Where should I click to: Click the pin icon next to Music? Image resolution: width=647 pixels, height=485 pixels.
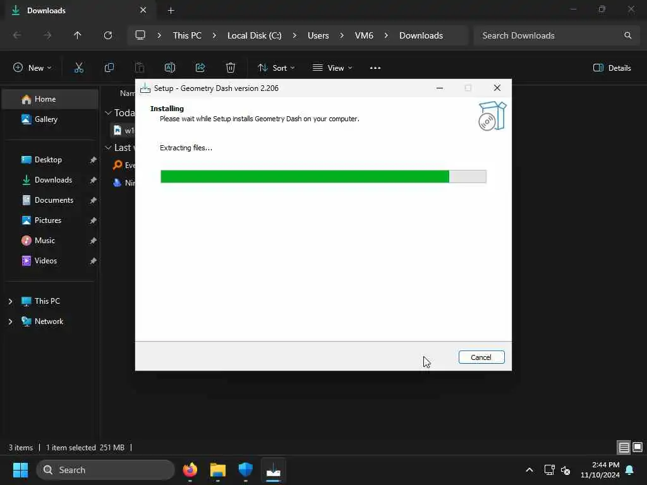(94, 241)
